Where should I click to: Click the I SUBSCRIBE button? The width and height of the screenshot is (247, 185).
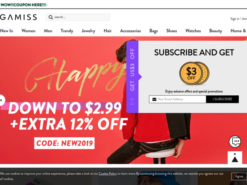pos(222,99)
